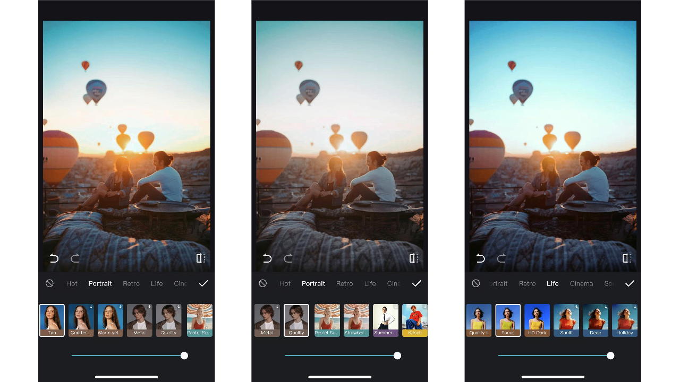Select the Tan filter thumbnail
This screenshot has width=680, height=382.
[52, 320]
